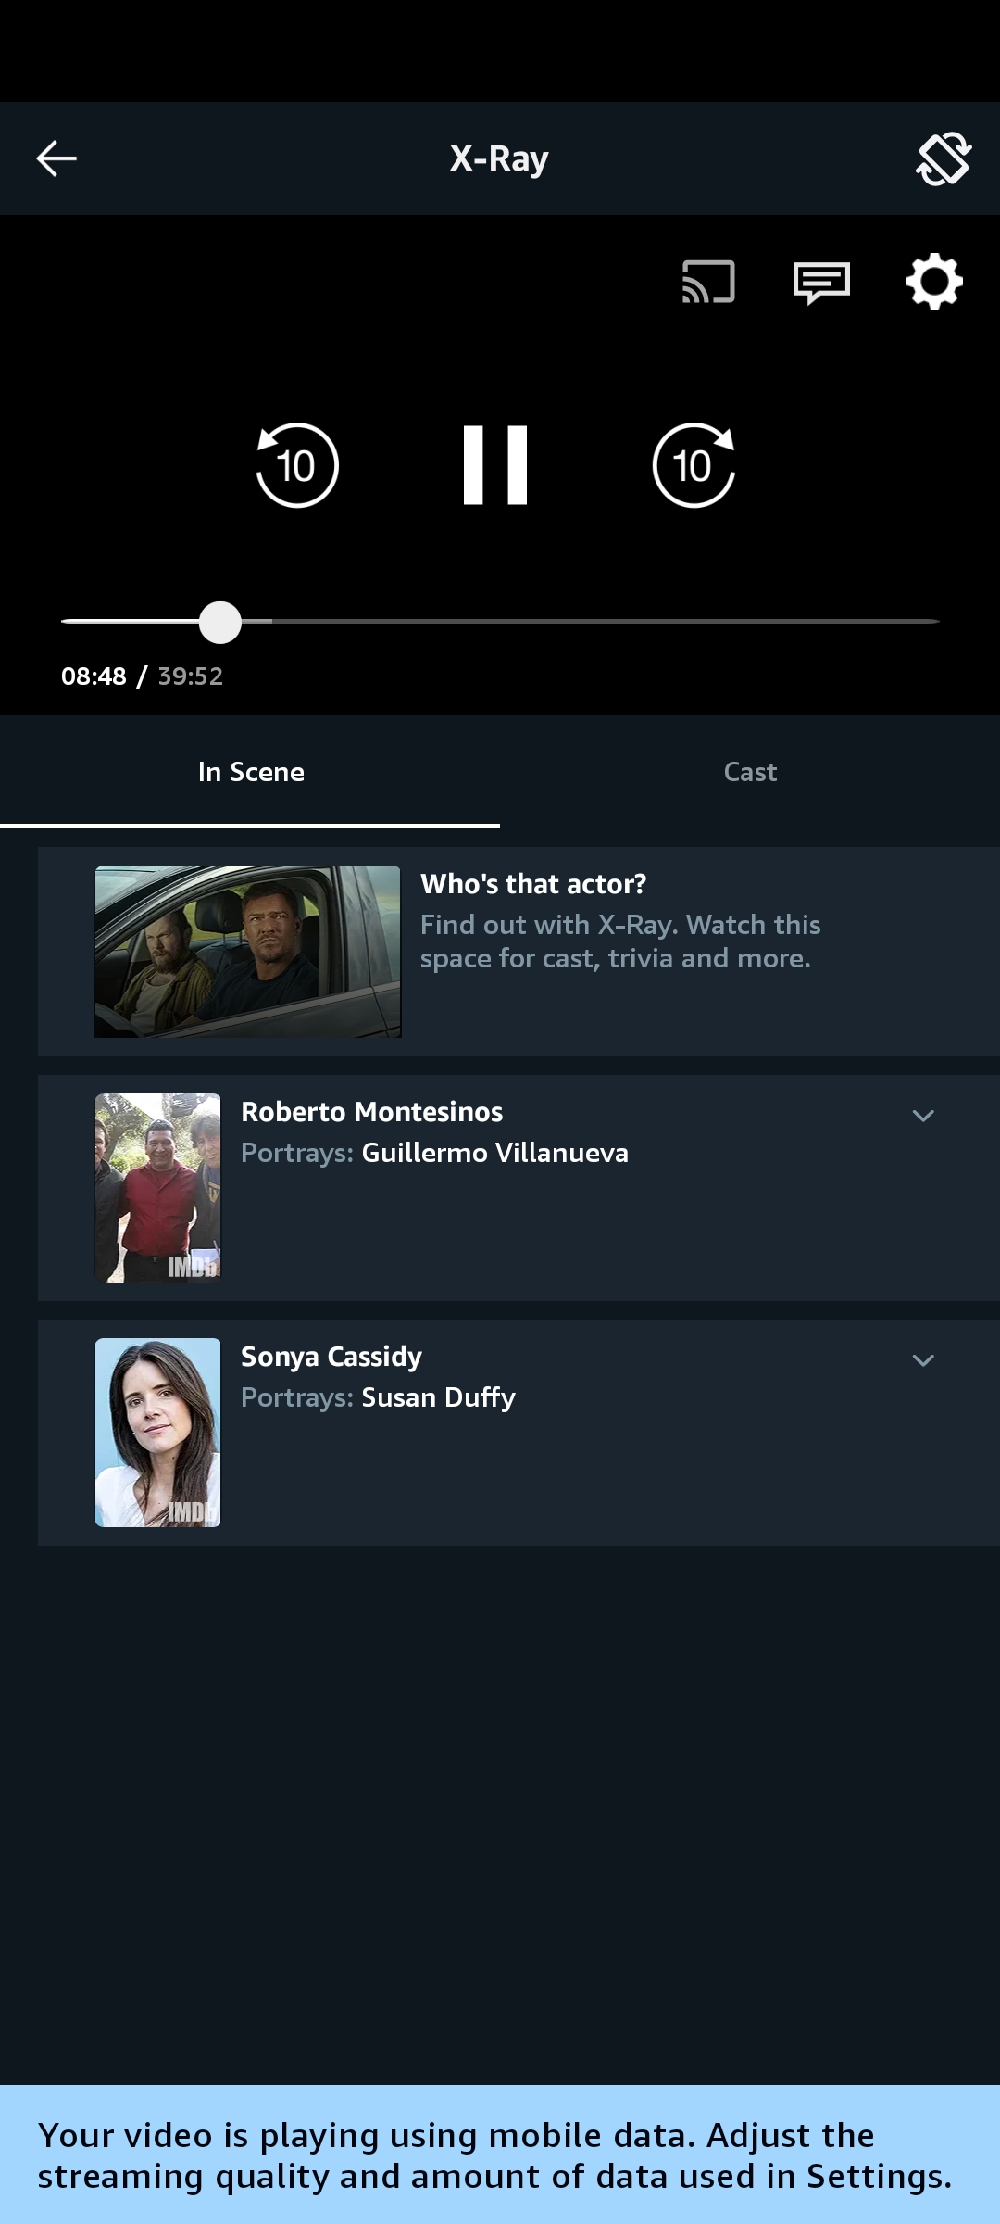Tap the 08:48 elapsed time
The height and width of the screenshot is (2224, 1000).
[x=94, y=676]
